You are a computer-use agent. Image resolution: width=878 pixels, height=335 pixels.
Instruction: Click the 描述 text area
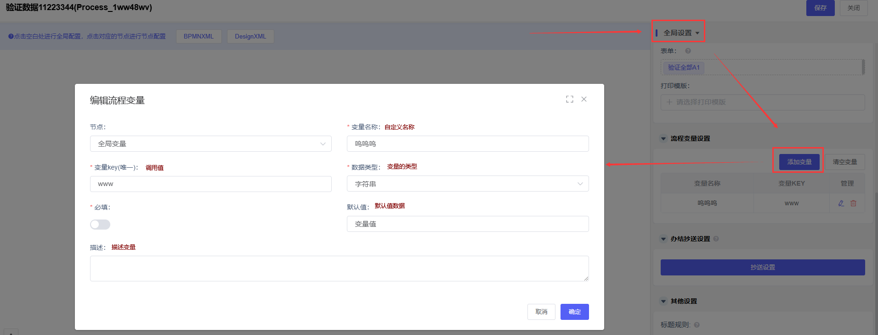(339, 269)
